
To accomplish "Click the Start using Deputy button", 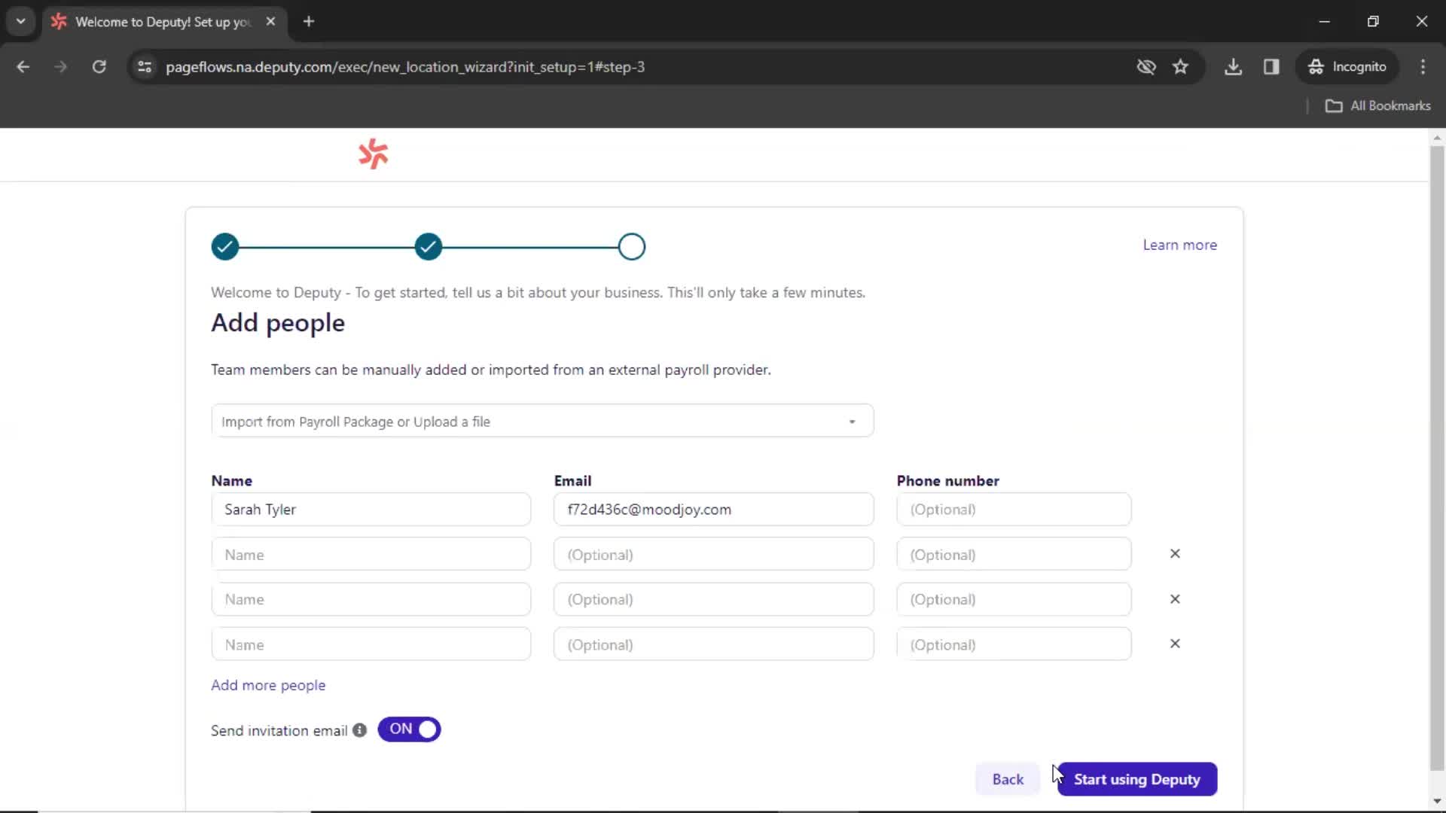I will (1137, 779).
